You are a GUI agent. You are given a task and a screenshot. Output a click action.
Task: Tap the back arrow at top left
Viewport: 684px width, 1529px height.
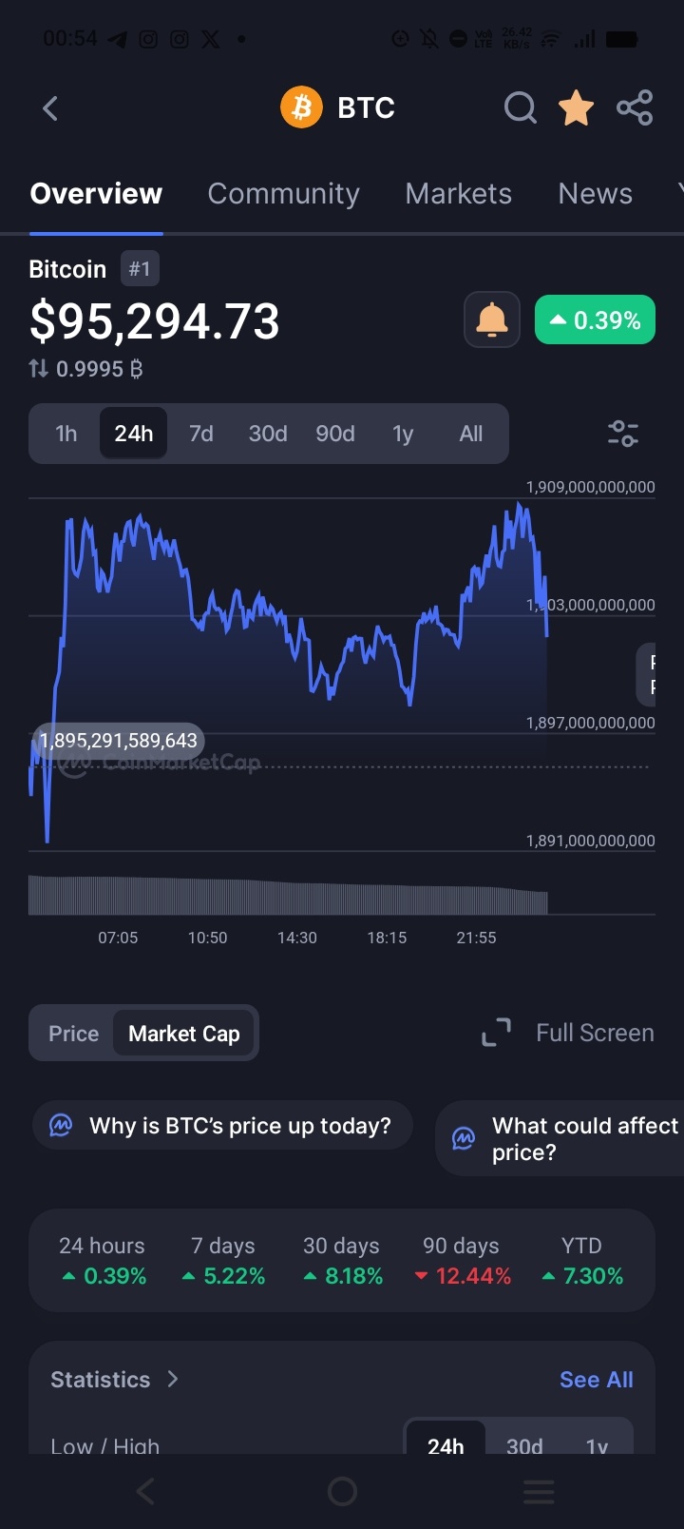50,108
